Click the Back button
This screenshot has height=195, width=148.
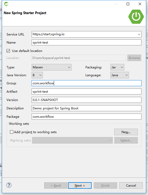[56, 185]
